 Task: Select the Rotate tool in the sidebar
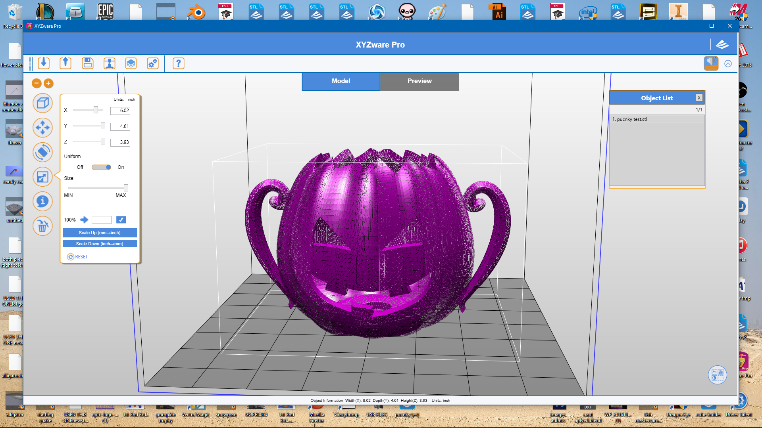point(42,152)
